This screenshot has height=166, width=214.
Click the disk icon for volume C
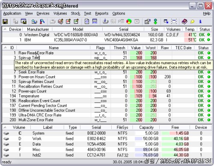pyautogui.click(x=6, y=133)
